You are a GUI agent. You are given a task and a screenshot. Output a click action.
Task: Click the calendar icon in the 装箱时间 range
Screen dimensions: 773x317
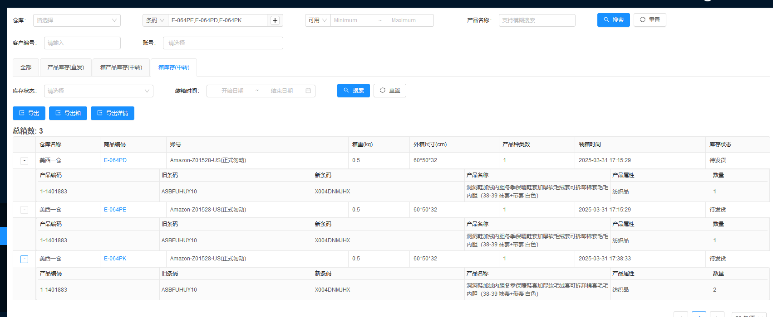[x=308, y=91]
